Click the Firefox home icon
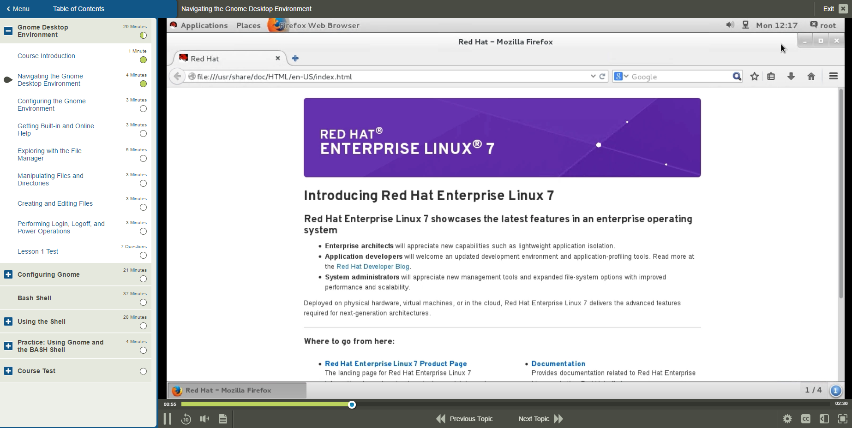 (811, 77)
